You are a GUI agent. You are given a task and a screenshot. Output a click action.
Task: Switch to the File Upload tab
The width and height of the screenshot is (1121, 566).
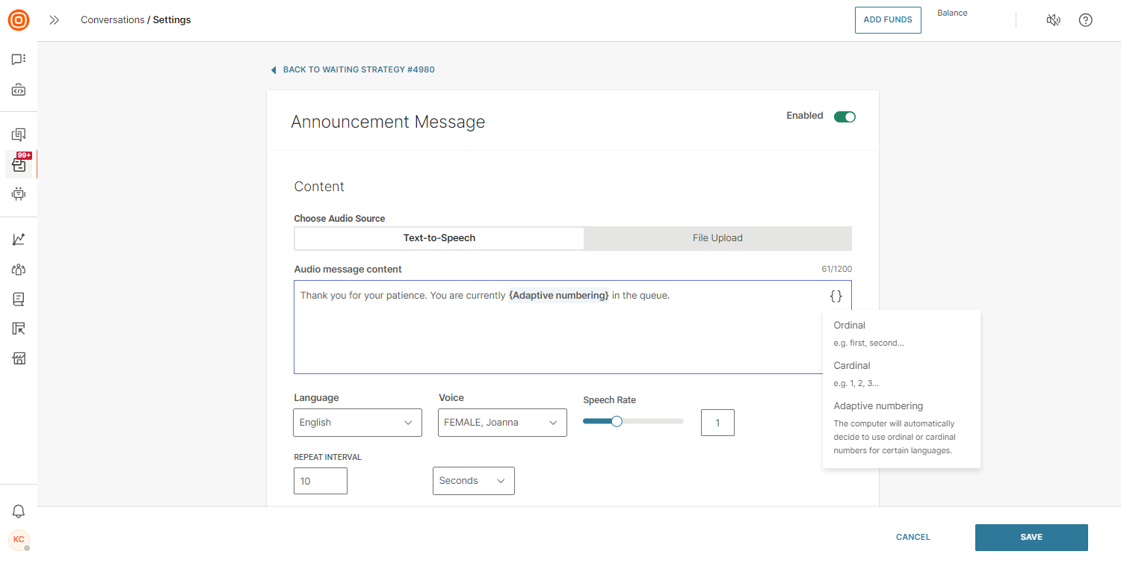[717, 238]
